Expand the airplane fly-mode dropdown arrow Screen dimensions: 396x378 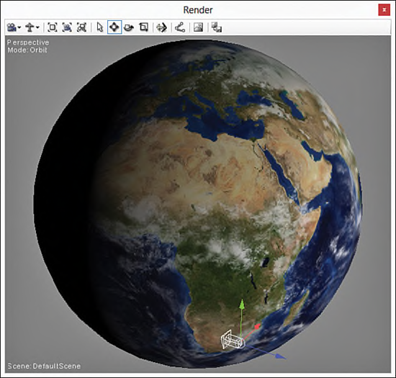point(37,28)
